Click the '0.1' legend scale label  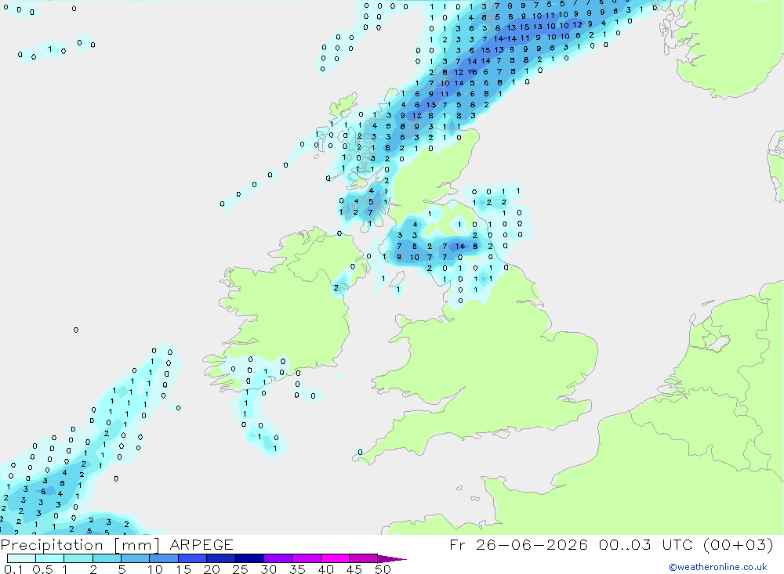point(13,569)
